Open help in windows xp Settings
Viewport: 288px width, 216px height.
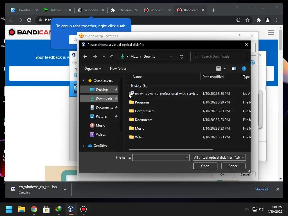[x=239, y=36]
